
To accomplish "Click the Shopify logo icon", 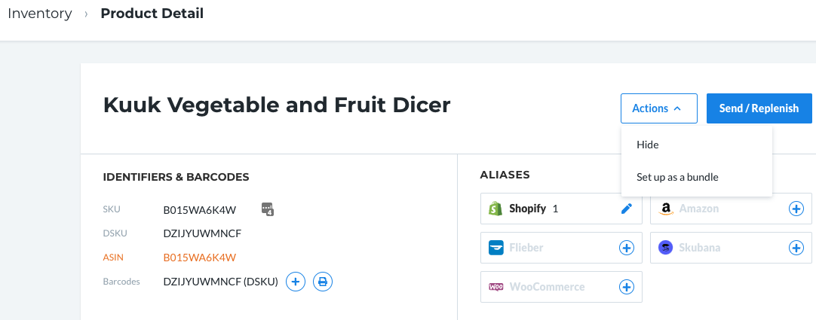I will click(x=495, y=209).
